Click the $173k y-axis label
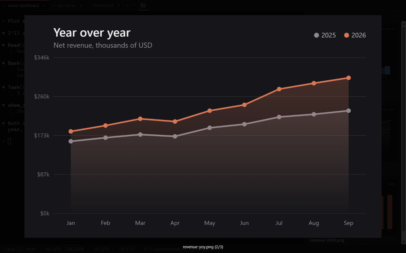Viewport: 406px width, 253px height. tap(42, 135)
